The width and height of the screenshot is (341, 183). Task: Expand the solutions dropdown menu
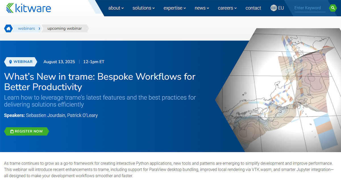144,8
